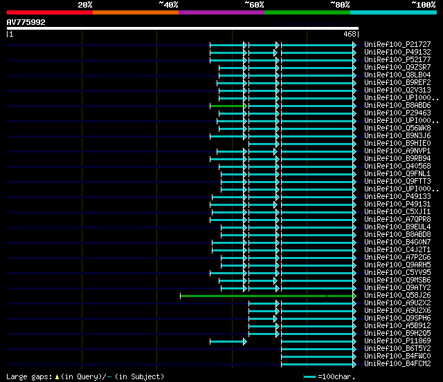Select the AV775992 query name

pyautogui.click(x=26, y=22)
